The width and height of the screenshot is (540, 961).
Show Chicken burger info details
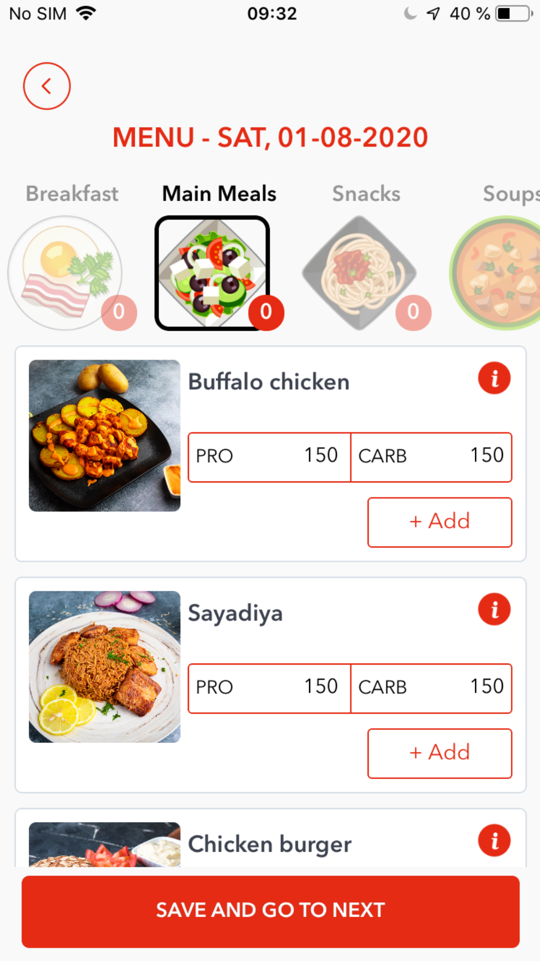pyautogui.click(x=494, y=840)
